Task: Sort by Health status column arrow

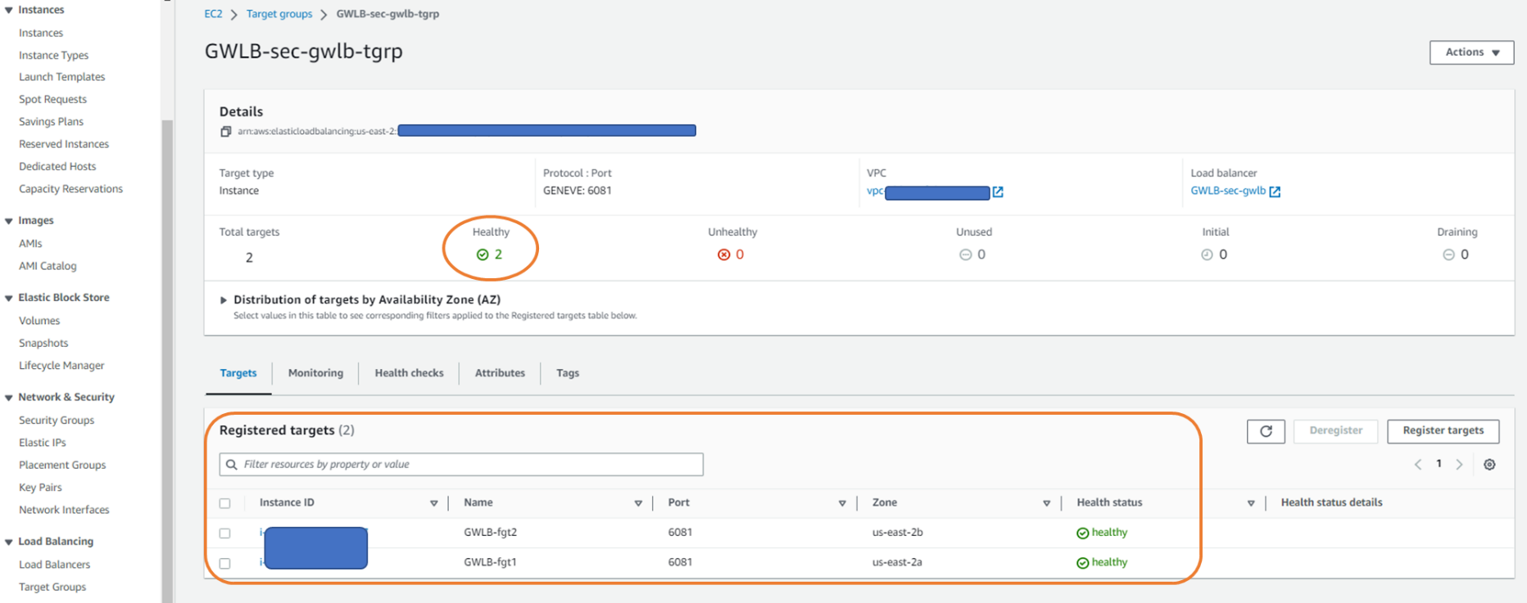Action: click(1251, 503)
